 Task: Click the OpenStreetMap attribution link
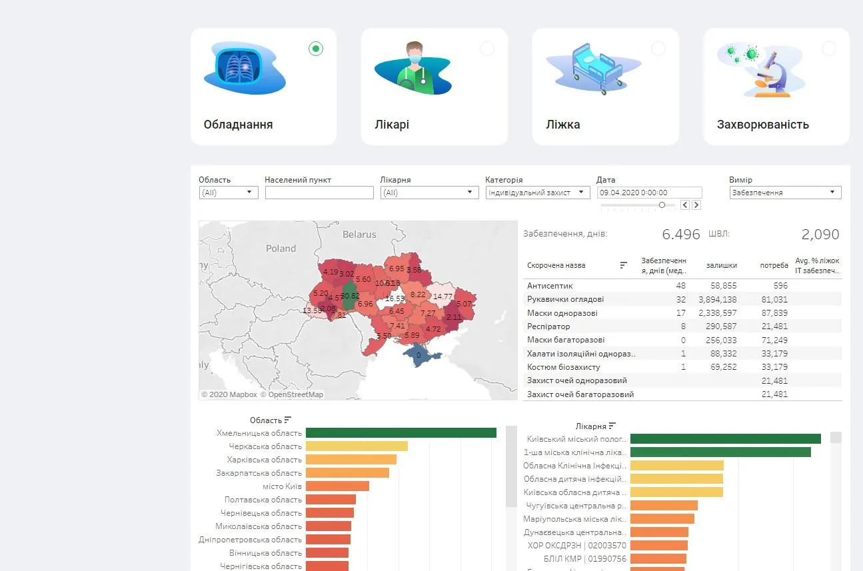(x=292, y=394)
